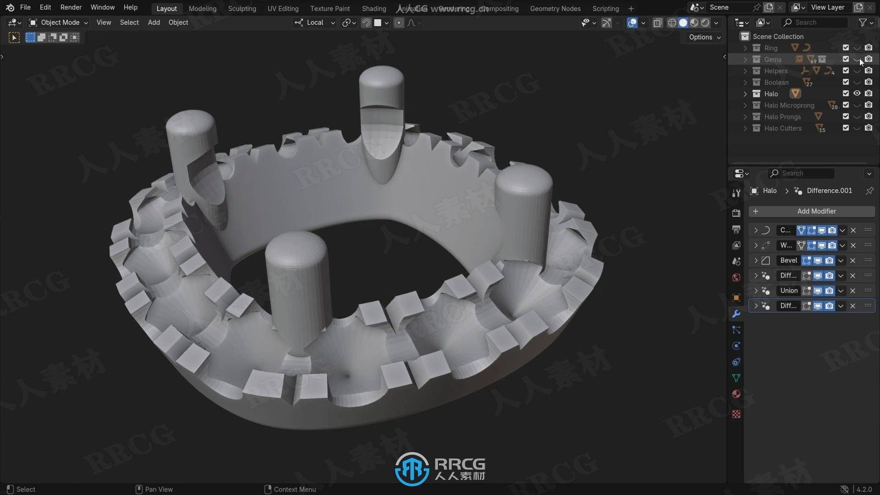Image resolution: width=880 pixels, height=495 pixels.
Task: Uncheck the Gems collection checkbox
Action: point(846,59)
